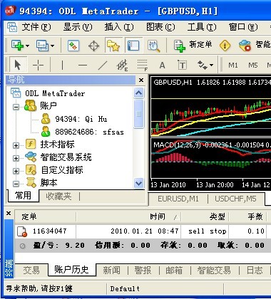This screenshot has width=271, height=299.
Task: Open the 工具(T) menu
Action: [202, 27]
